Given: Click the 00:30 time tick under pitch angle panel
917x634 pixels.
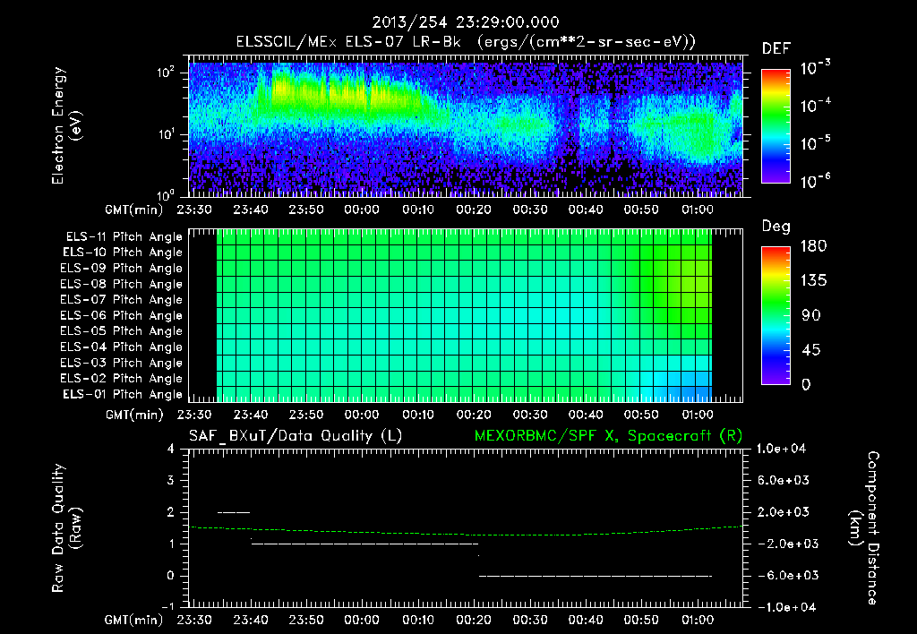Looking at the screenshot, I should pyautogui.click(x=530, y=415).
